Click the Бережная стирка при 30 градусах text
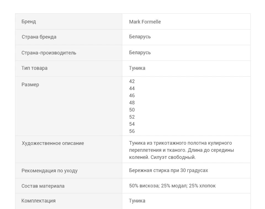 click(x=168, y=170)
